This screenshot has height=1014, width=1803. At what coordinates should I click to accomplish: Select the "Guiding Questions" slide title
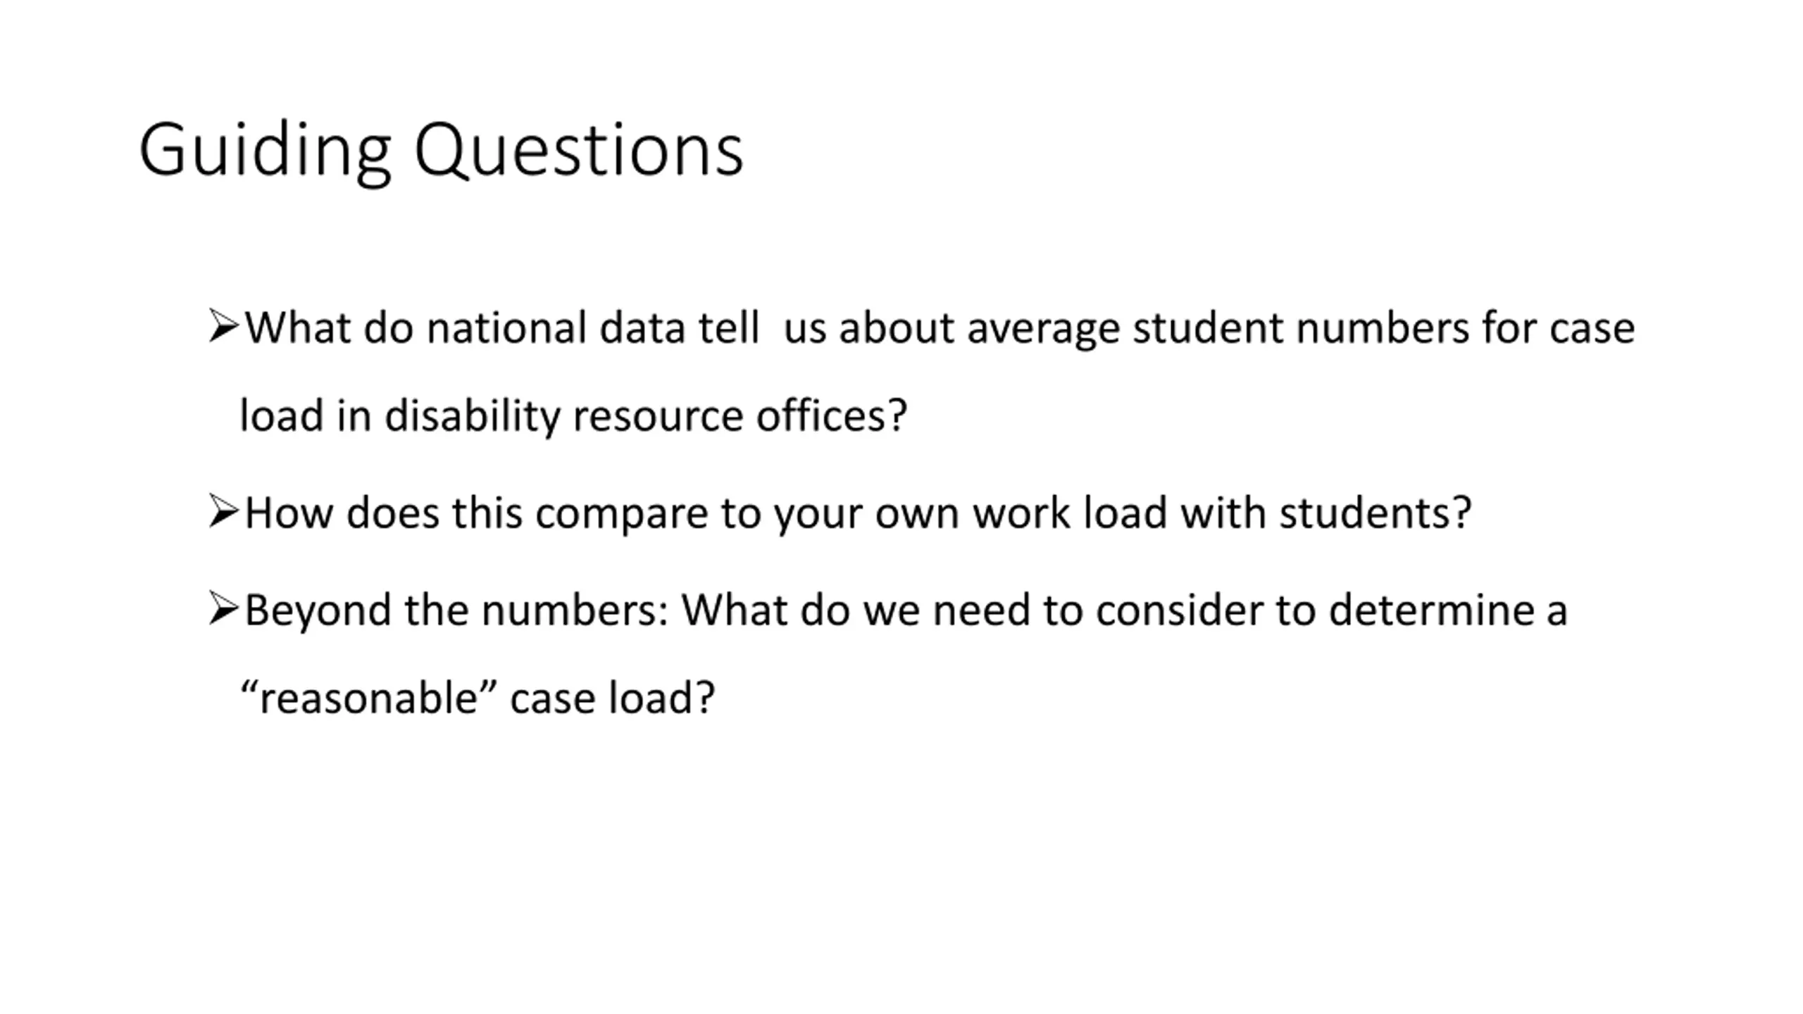442,150
